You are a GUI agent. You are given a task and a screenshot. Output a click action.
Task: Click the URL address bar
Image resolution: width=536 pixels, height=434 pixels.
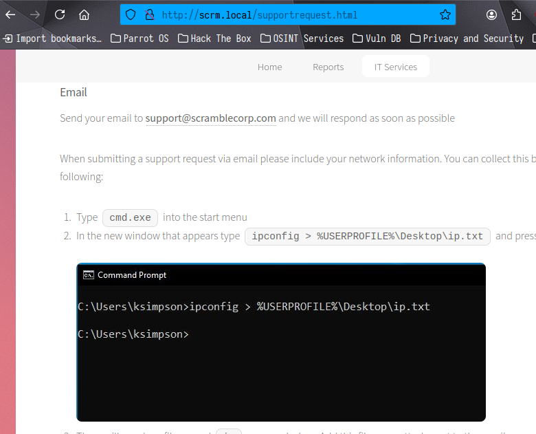[287, 14]
